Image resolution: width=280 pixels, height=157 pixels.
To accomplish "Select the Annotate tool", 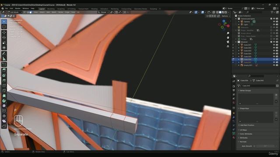I will (x=4, y=54).
